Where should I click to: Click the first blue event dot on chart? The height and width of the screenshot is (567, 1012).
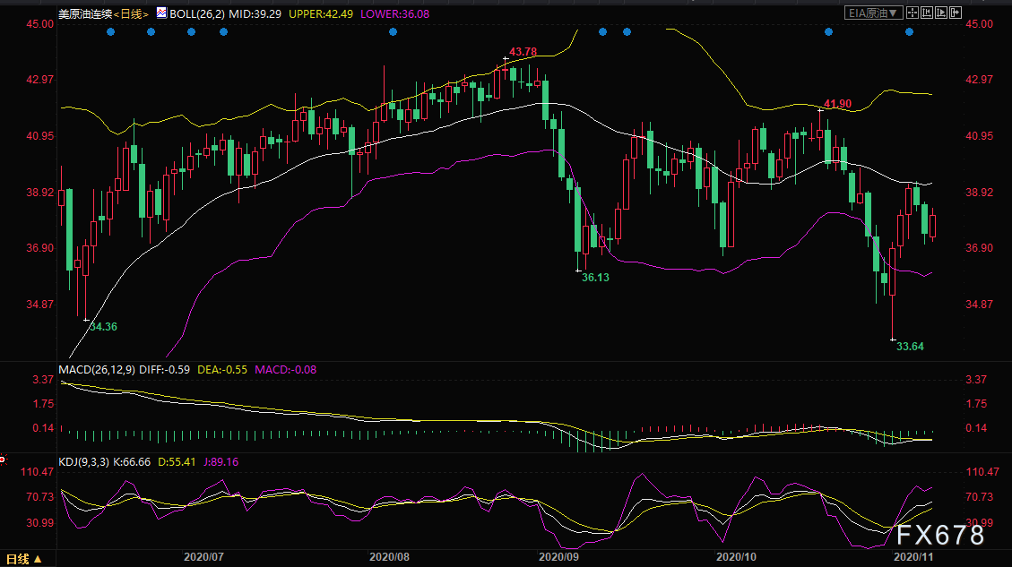pos(111,31)
